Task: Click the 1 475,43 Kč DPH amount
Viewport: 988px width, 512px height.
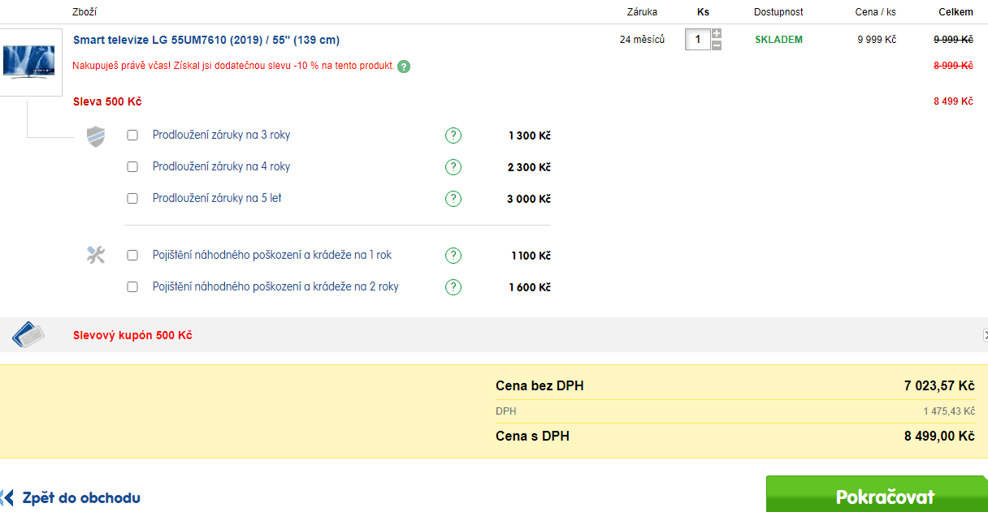Action: point(948,411)
